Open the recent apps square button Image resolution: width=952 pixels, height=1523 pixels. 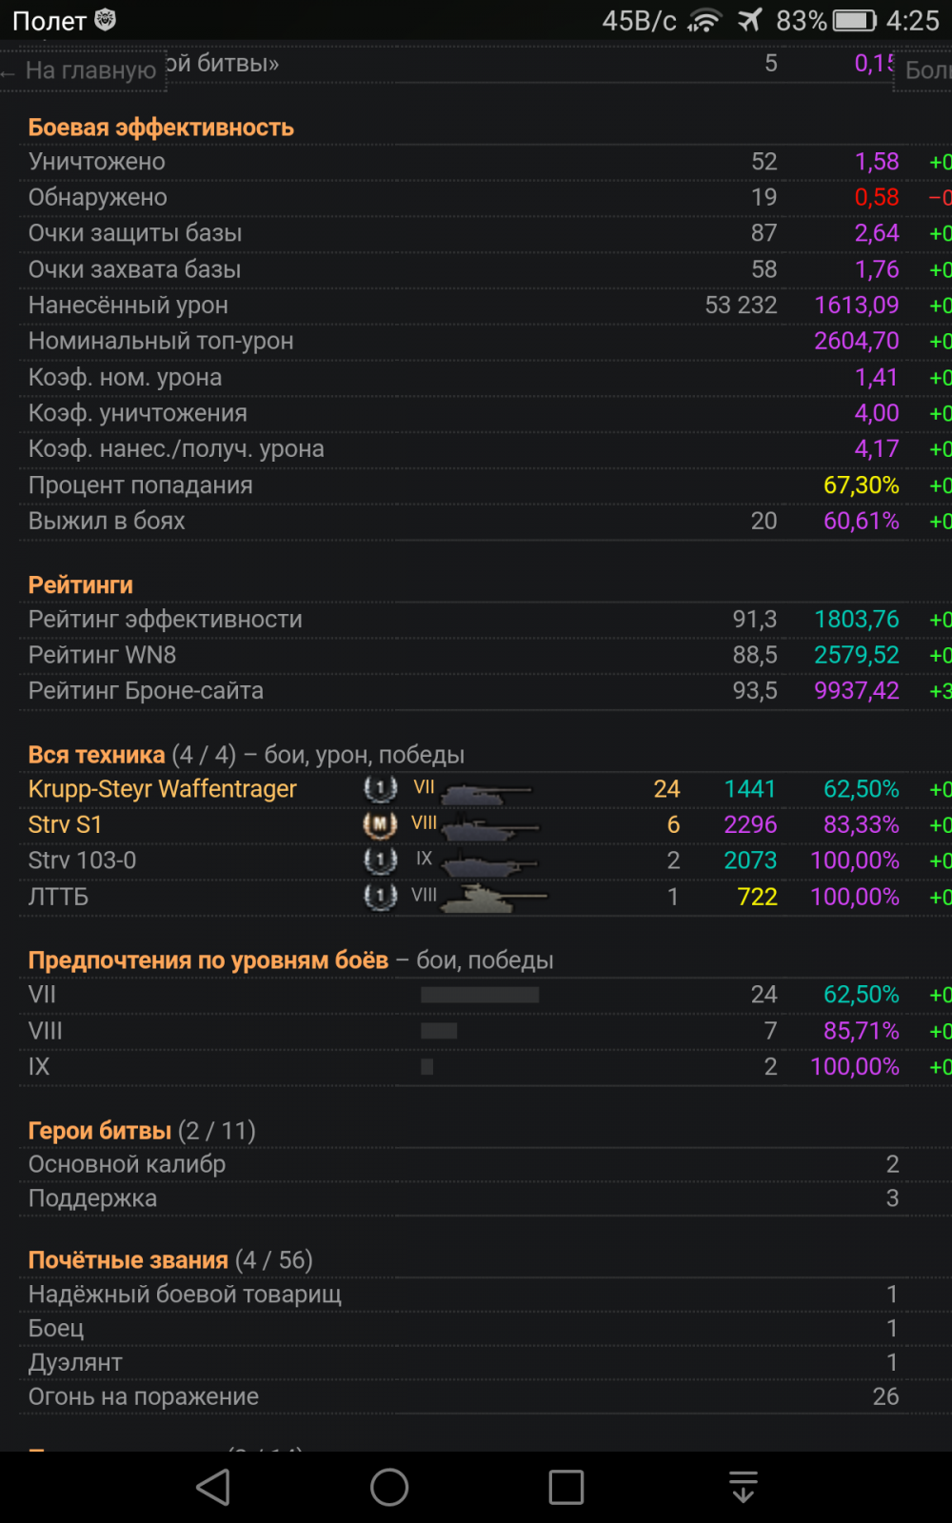[x=565, y=1487]
